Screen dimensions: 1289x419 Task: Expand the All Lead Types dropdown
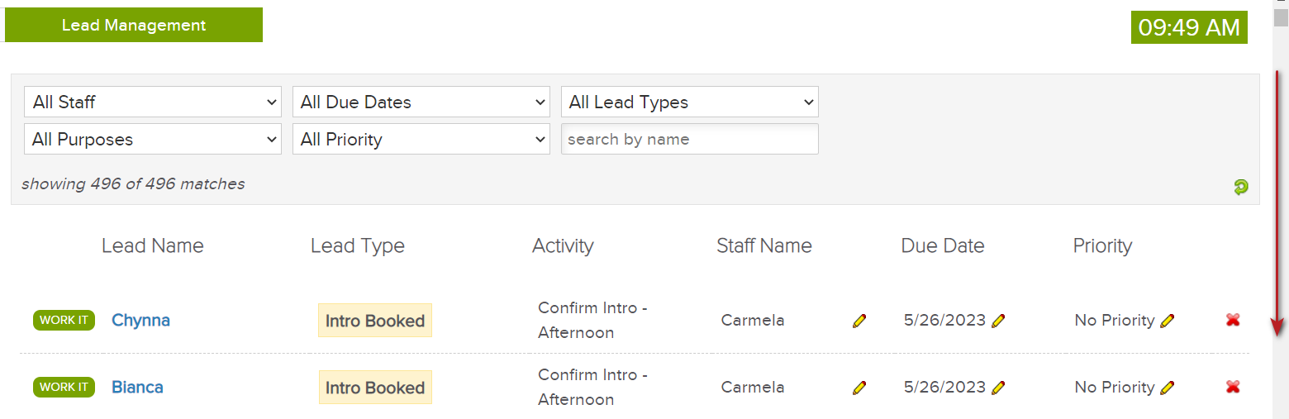pos(690,102)
